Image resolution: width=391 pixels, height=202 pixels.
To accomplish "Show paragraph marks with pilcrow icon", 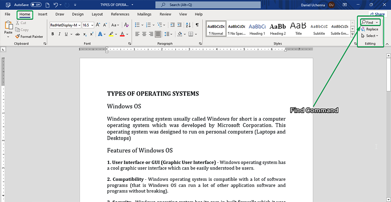I will point(197,25).
